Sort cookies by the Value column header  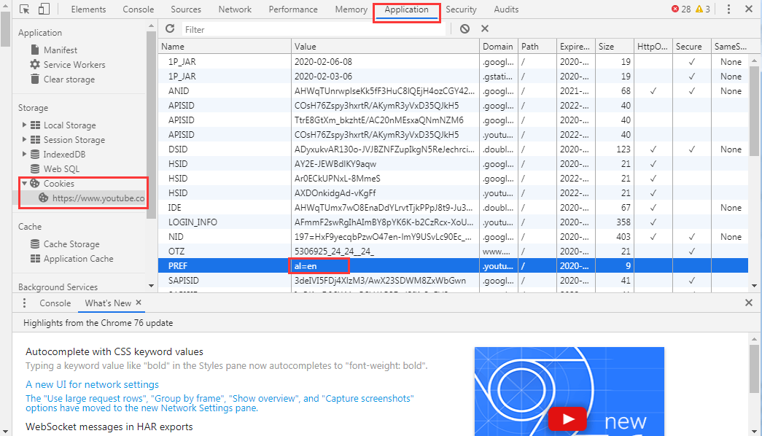pyautogui.click(x=385, y=47)
